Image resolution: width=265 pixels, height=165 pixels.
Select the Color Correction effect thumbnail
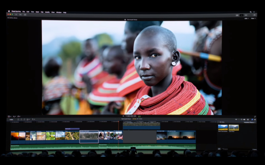point(223,128)
